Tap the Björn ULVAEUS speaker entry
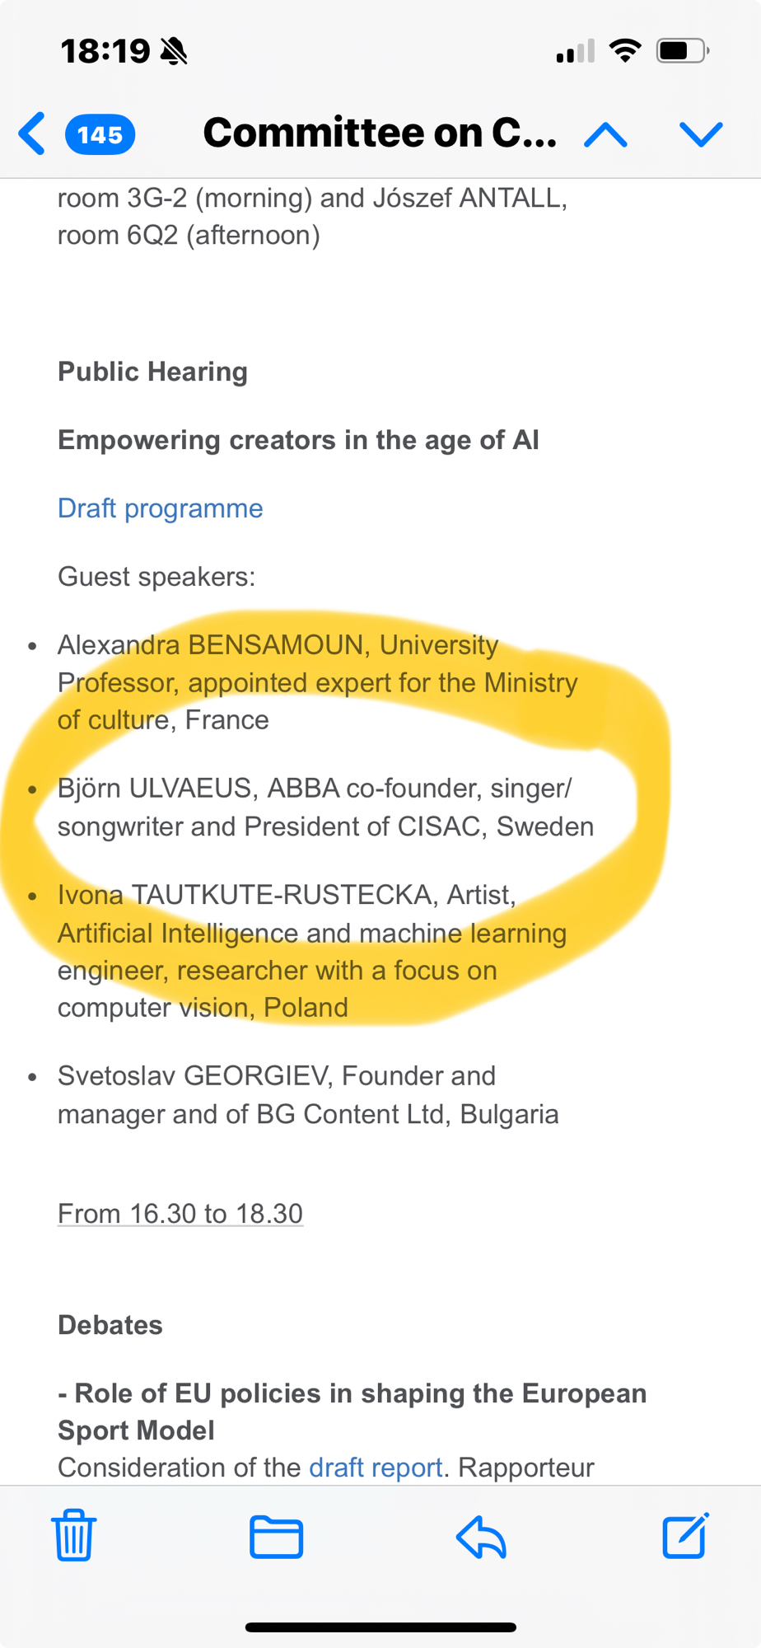 point(325,808)
